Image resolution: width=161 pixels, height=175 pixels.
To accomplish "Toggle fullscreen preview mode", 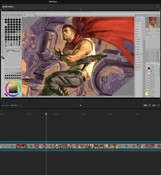I will tap(158, 105).
